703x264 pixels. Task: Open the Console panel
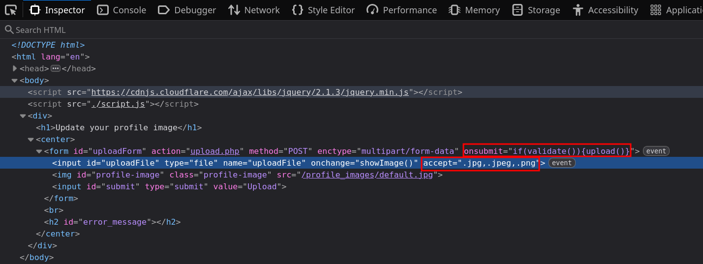coord(122,10)
